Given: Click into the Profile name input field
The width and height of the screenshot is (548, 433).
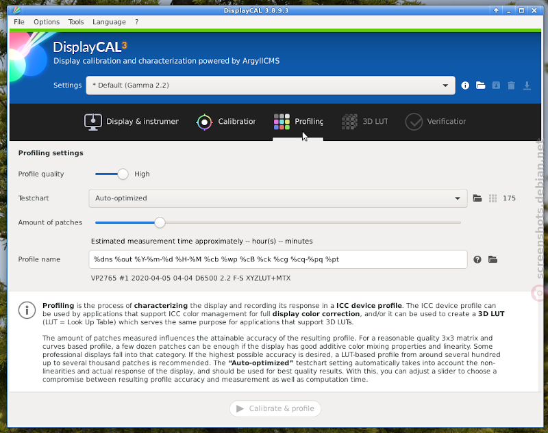Looking at the screenshot, I should point(278,259).
